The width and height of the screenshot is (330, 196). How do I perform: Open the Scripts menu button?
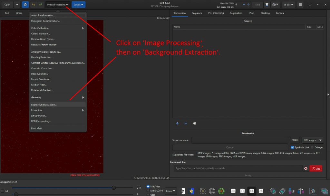pos(79,4)
